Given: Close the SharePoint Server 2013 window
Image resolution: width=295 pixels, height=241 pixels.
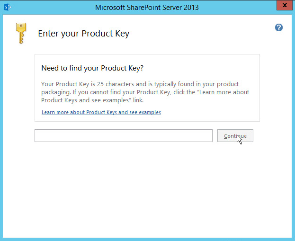Looking at the screenshot, I should (x=284, y=6).
